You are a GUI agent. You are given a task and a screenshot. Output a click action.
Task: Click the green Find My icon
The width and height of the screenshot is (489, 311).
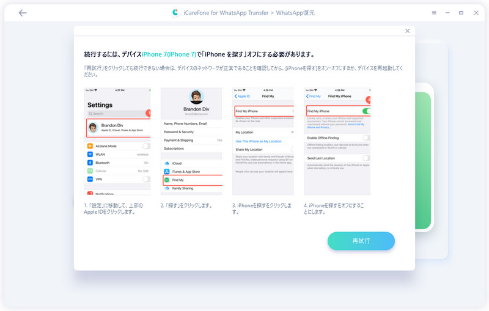pyautogui.click(x=166, y=180)
